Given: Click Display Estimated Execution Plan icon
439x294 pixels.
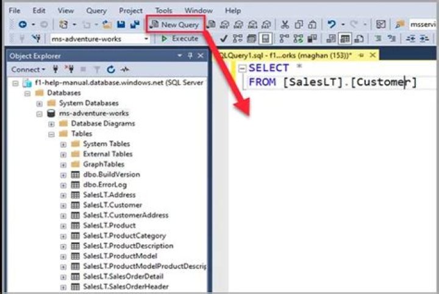Looking at the screenshot, I should [x=238, y=38].
